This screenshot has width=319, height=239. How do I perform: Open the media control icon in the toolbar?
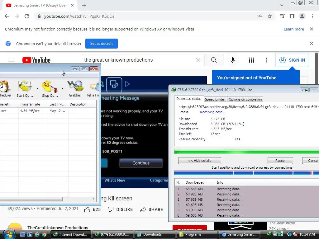(x=282, y=16)
